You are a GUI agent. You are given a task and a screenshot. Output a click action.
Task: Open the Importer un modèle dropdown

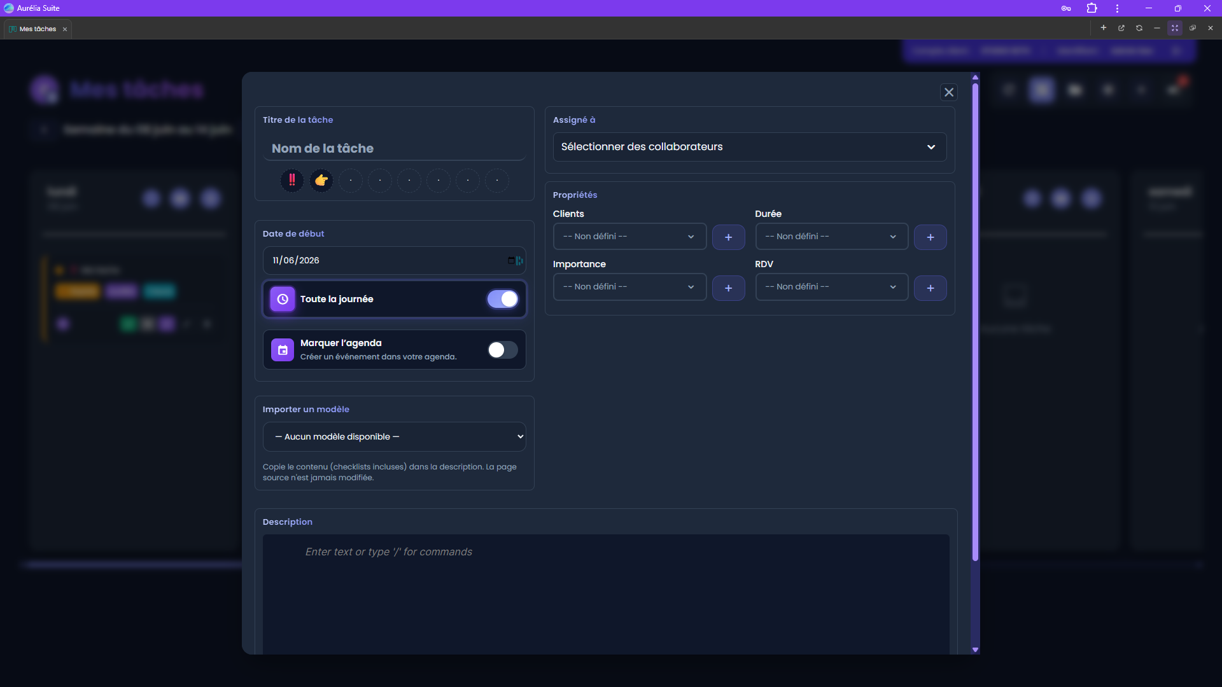[395, 437]
